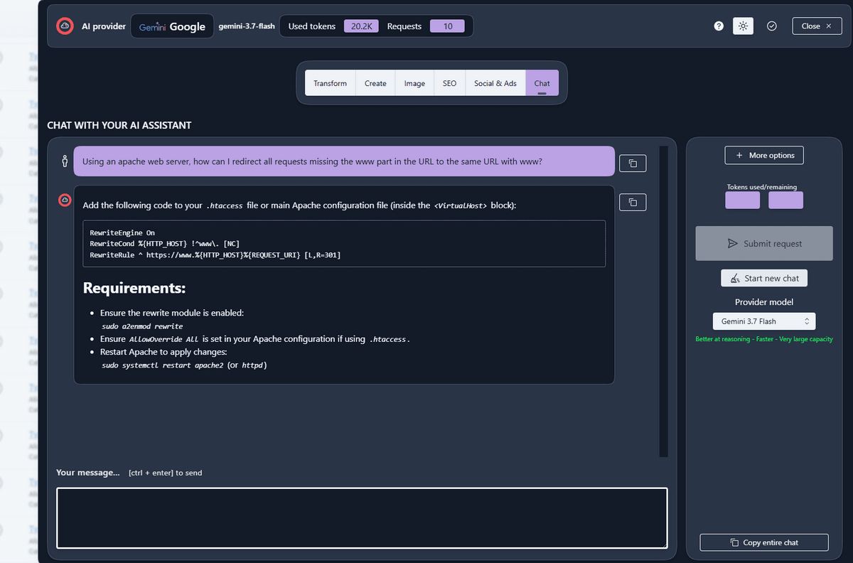Screen dimensions: 853x563
Task: Click the user avatar icon beside question
Action: click(65, 161)
